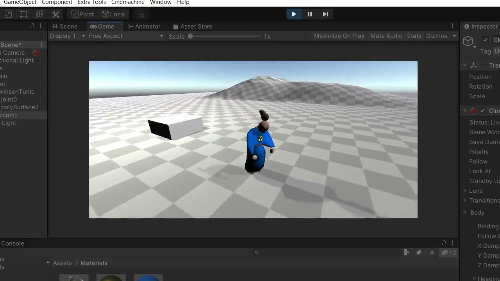Select joint0 in Hierarchy

(x=9, y=100)
